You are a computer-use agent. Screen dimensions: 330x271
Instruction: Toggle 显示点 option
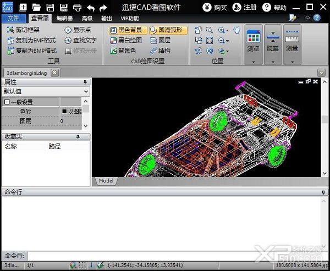(x=78, y=30)
